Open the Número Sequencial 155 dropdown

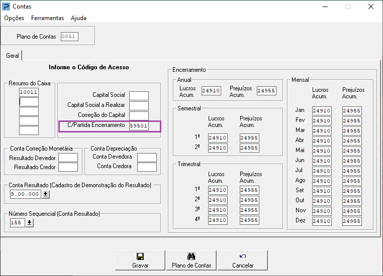(x=29, y=222)
